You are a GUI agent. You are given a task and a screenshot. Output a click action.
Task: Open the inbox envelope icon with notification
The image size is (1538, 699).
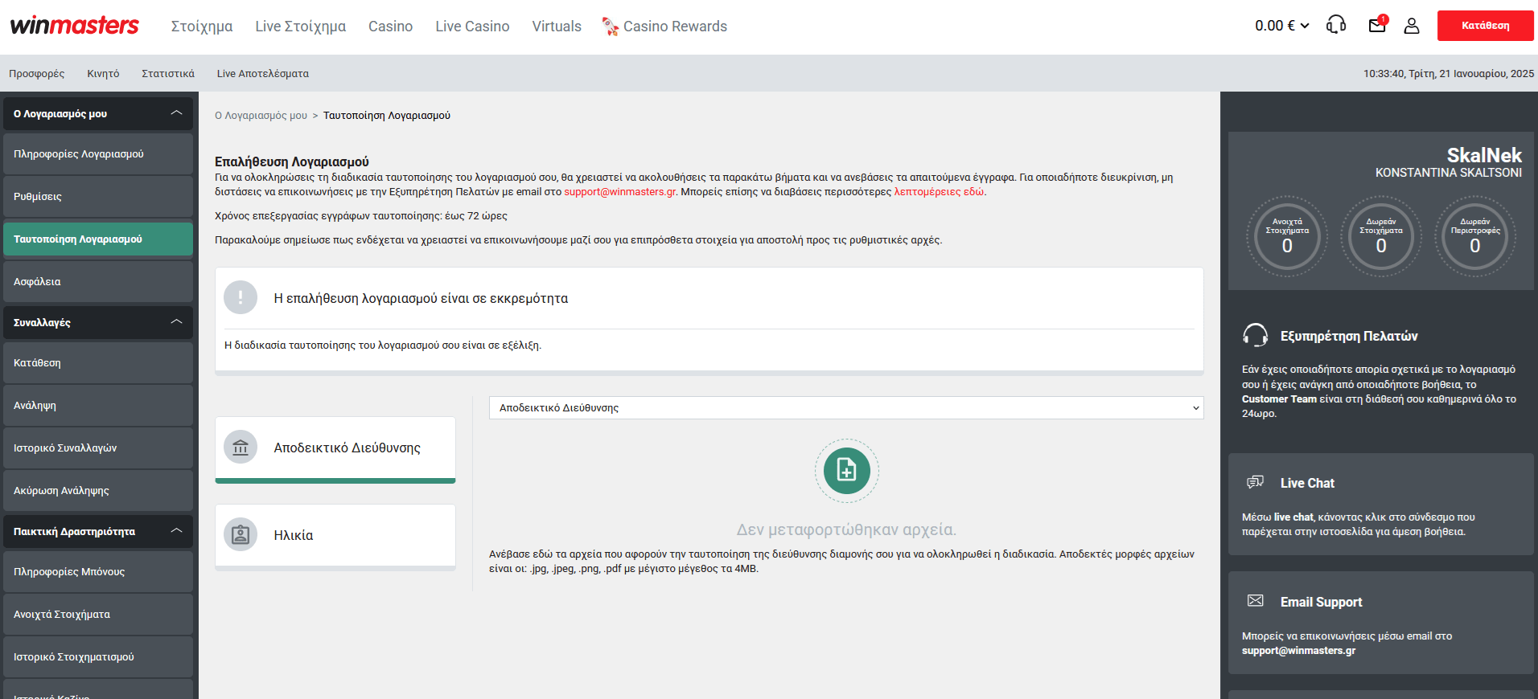pos(1377,25)
